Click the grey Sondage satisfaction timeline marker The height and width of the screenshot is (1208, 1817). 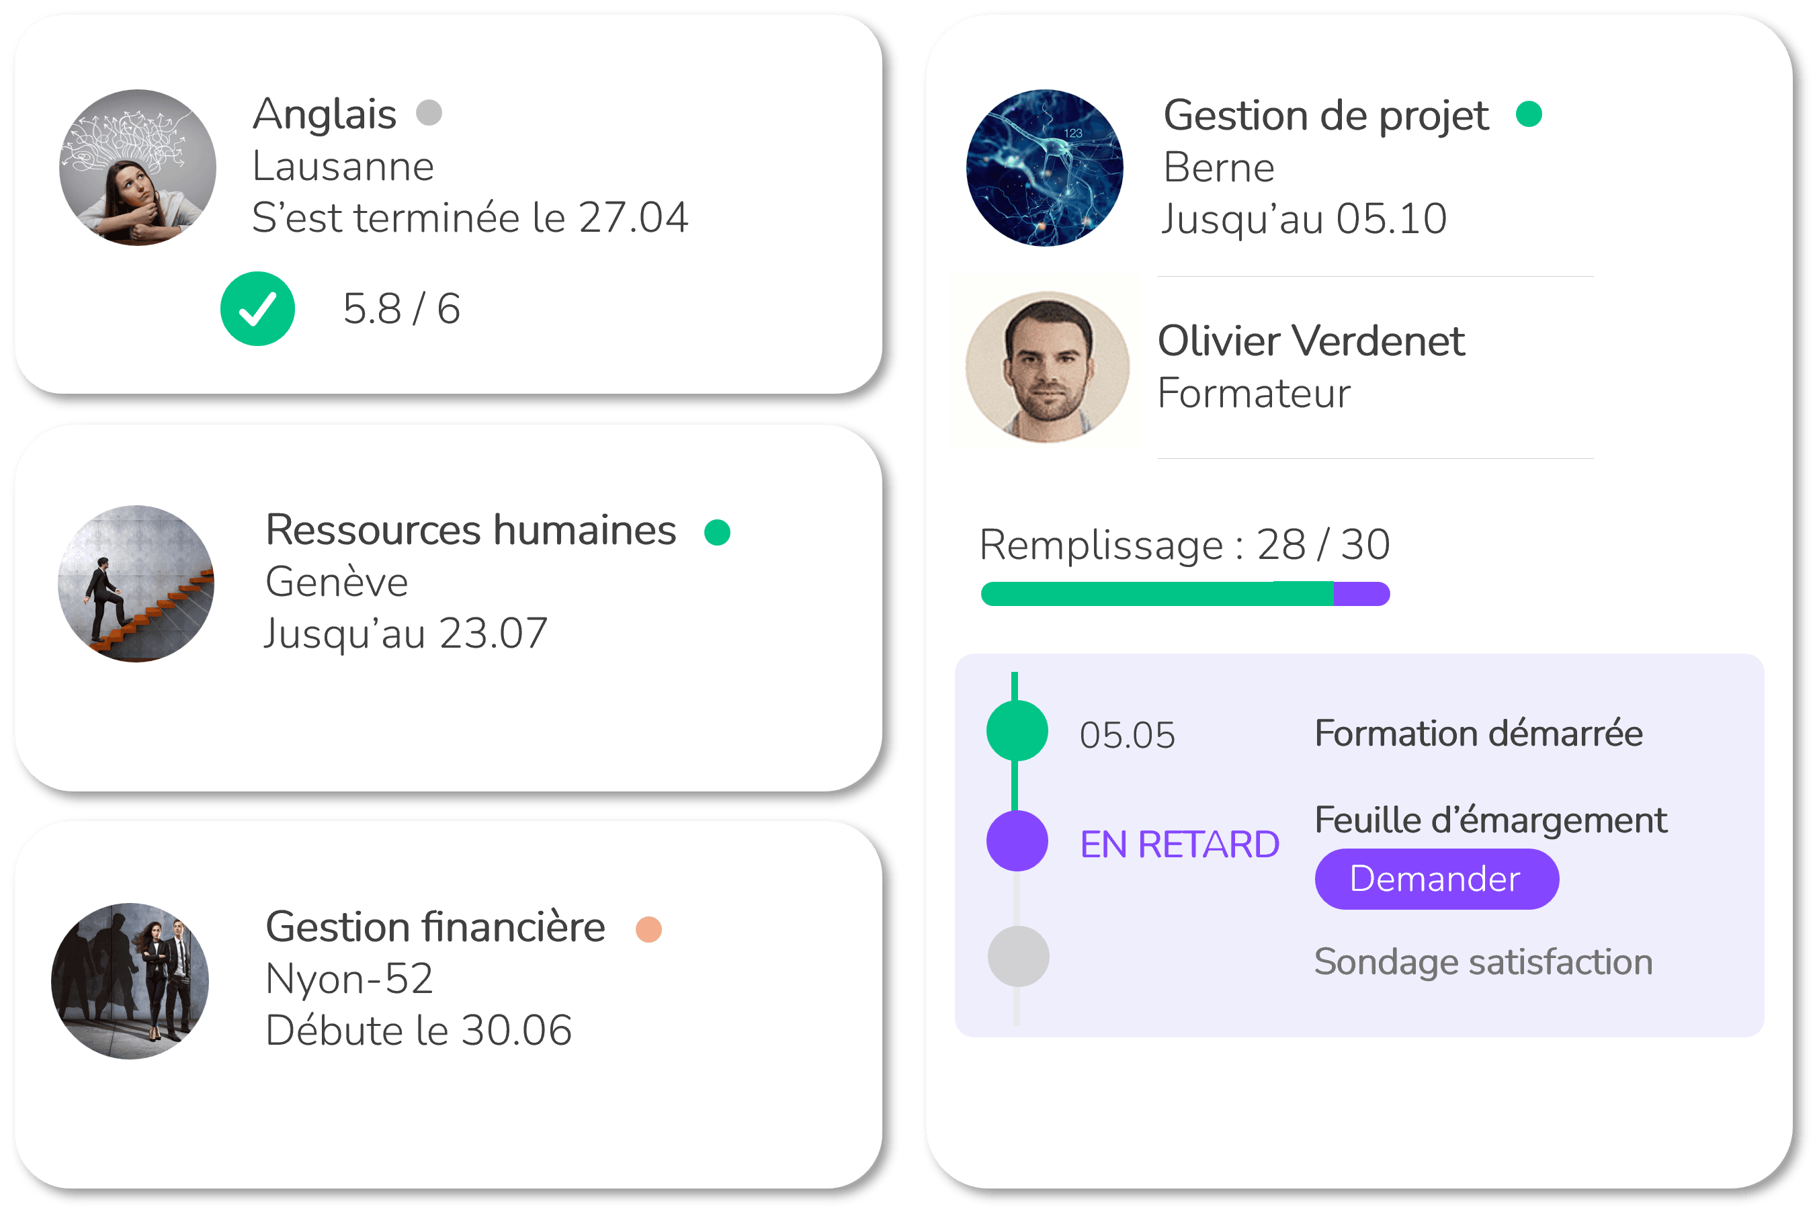pos(1019,956)
